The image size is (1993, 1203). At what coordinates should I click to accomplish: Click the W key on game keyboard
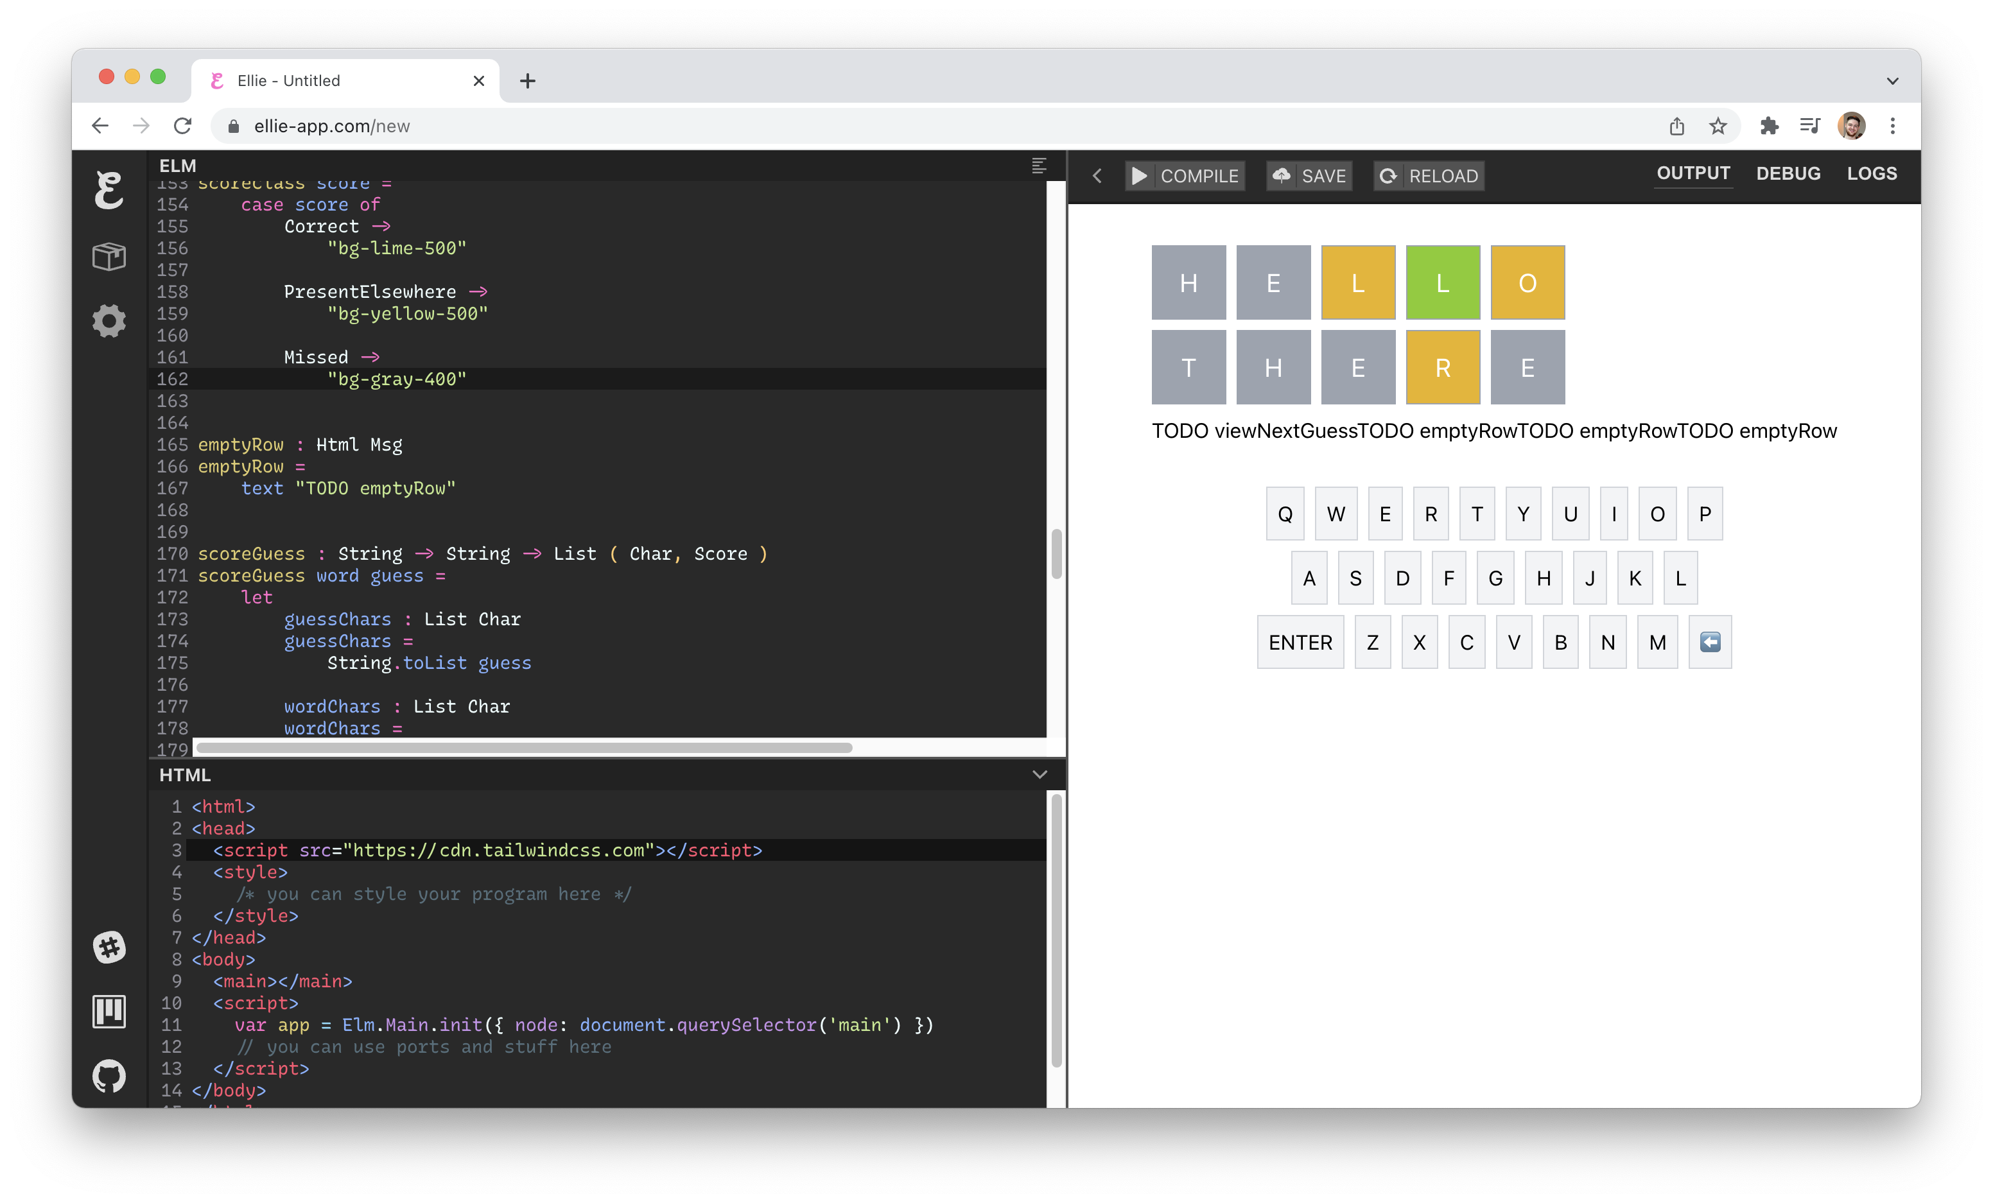tap(1336, 514)
